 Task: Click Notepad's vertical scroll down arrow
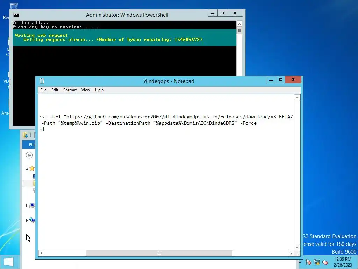297,247
